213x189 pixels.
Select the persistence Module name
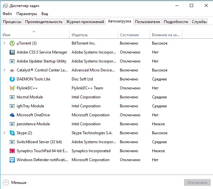(33, 124)
